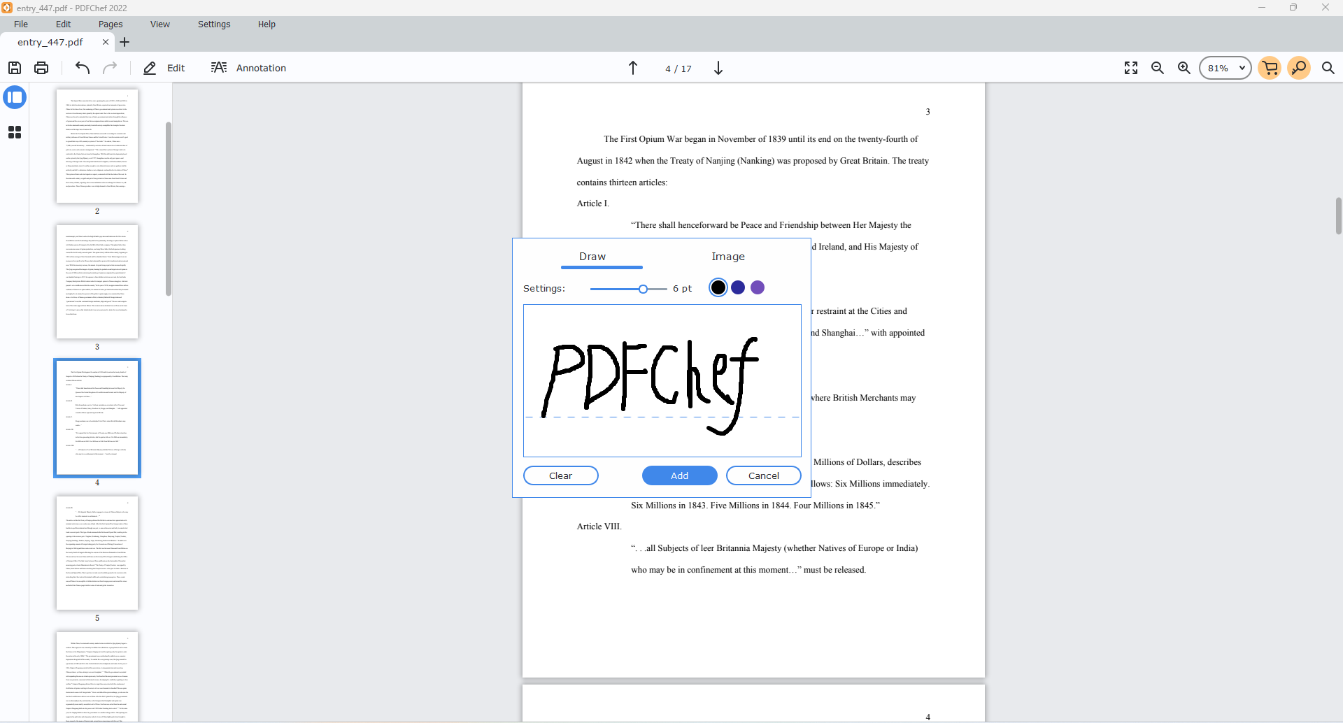The width and height of the screenshot is (1343, 723).
Task: Select the dark blue ink color
Action: [x=738, y=287]
